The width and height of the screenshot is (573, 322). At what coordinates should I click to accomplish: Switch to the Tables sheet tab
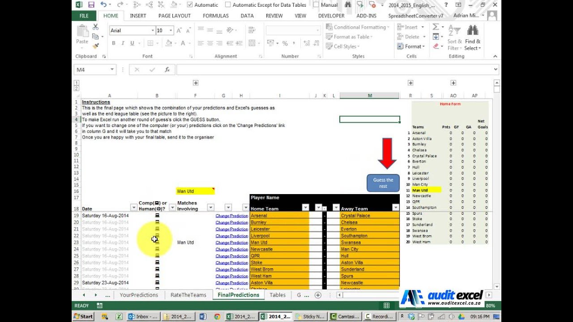[x=278, y=295]
